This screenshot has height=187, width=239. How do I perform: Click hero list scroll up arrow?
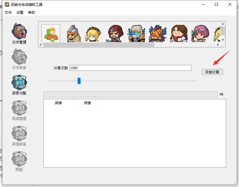(223, 24)
